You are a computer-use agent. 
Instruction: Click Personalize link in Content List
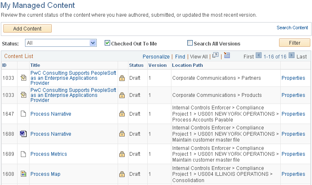(x=156, y=57)
